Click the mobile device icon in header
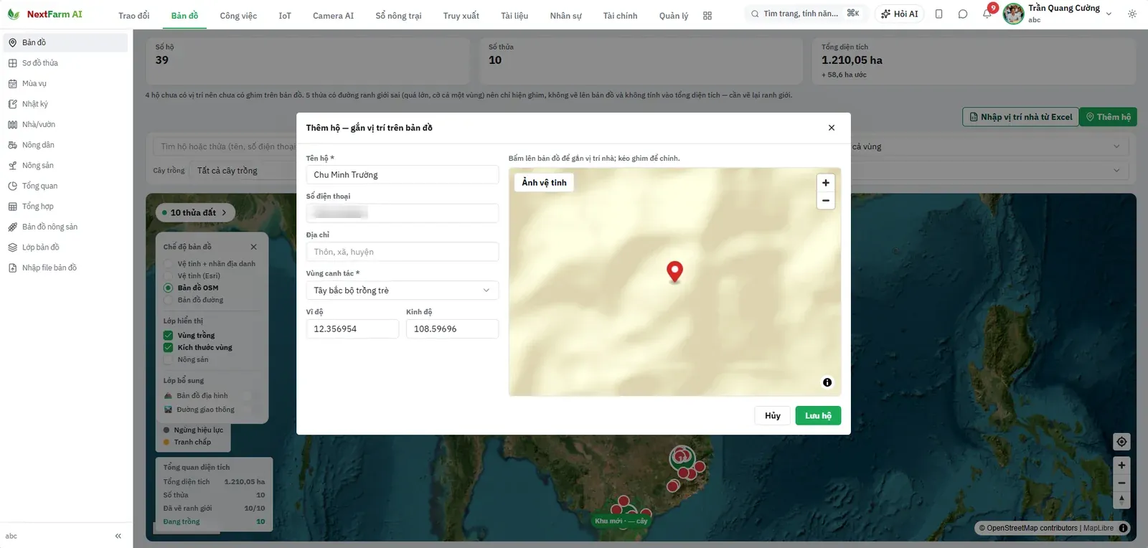The image size is (1148, 548). point(939,14)
